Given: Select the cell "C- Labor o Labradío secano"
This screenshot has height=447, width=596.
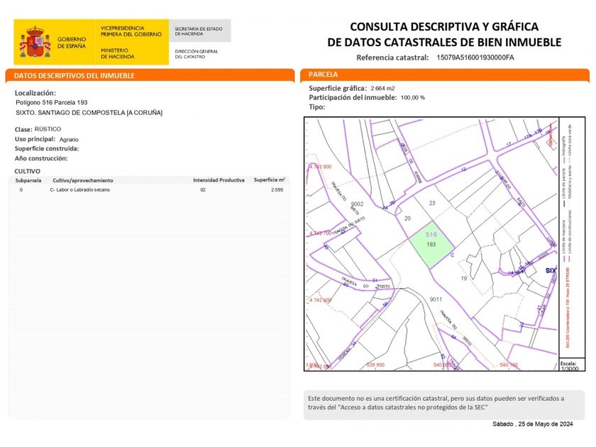Looking at the screenshot, I should click(79, 189).
